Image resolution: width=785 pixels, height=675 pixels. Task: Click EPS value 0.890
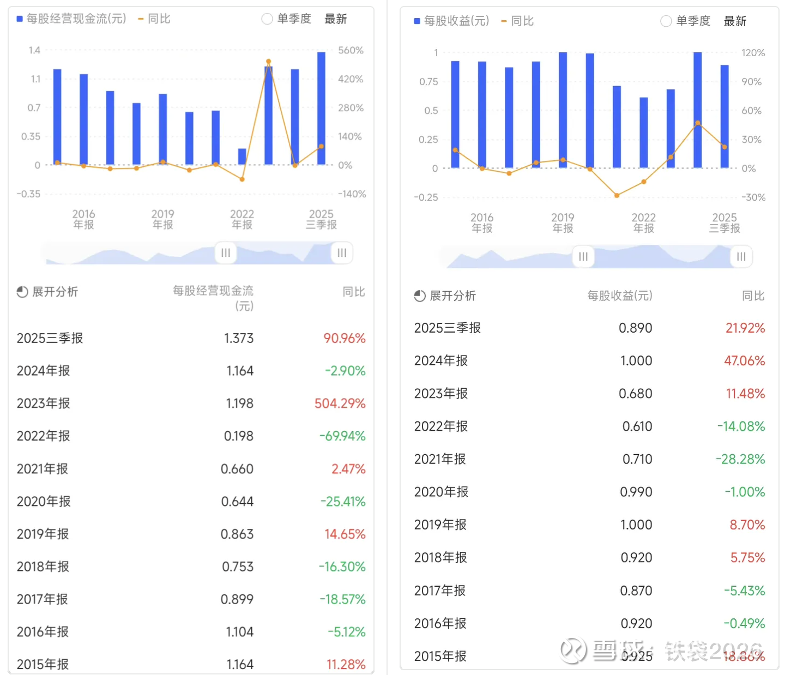[636, 328]
